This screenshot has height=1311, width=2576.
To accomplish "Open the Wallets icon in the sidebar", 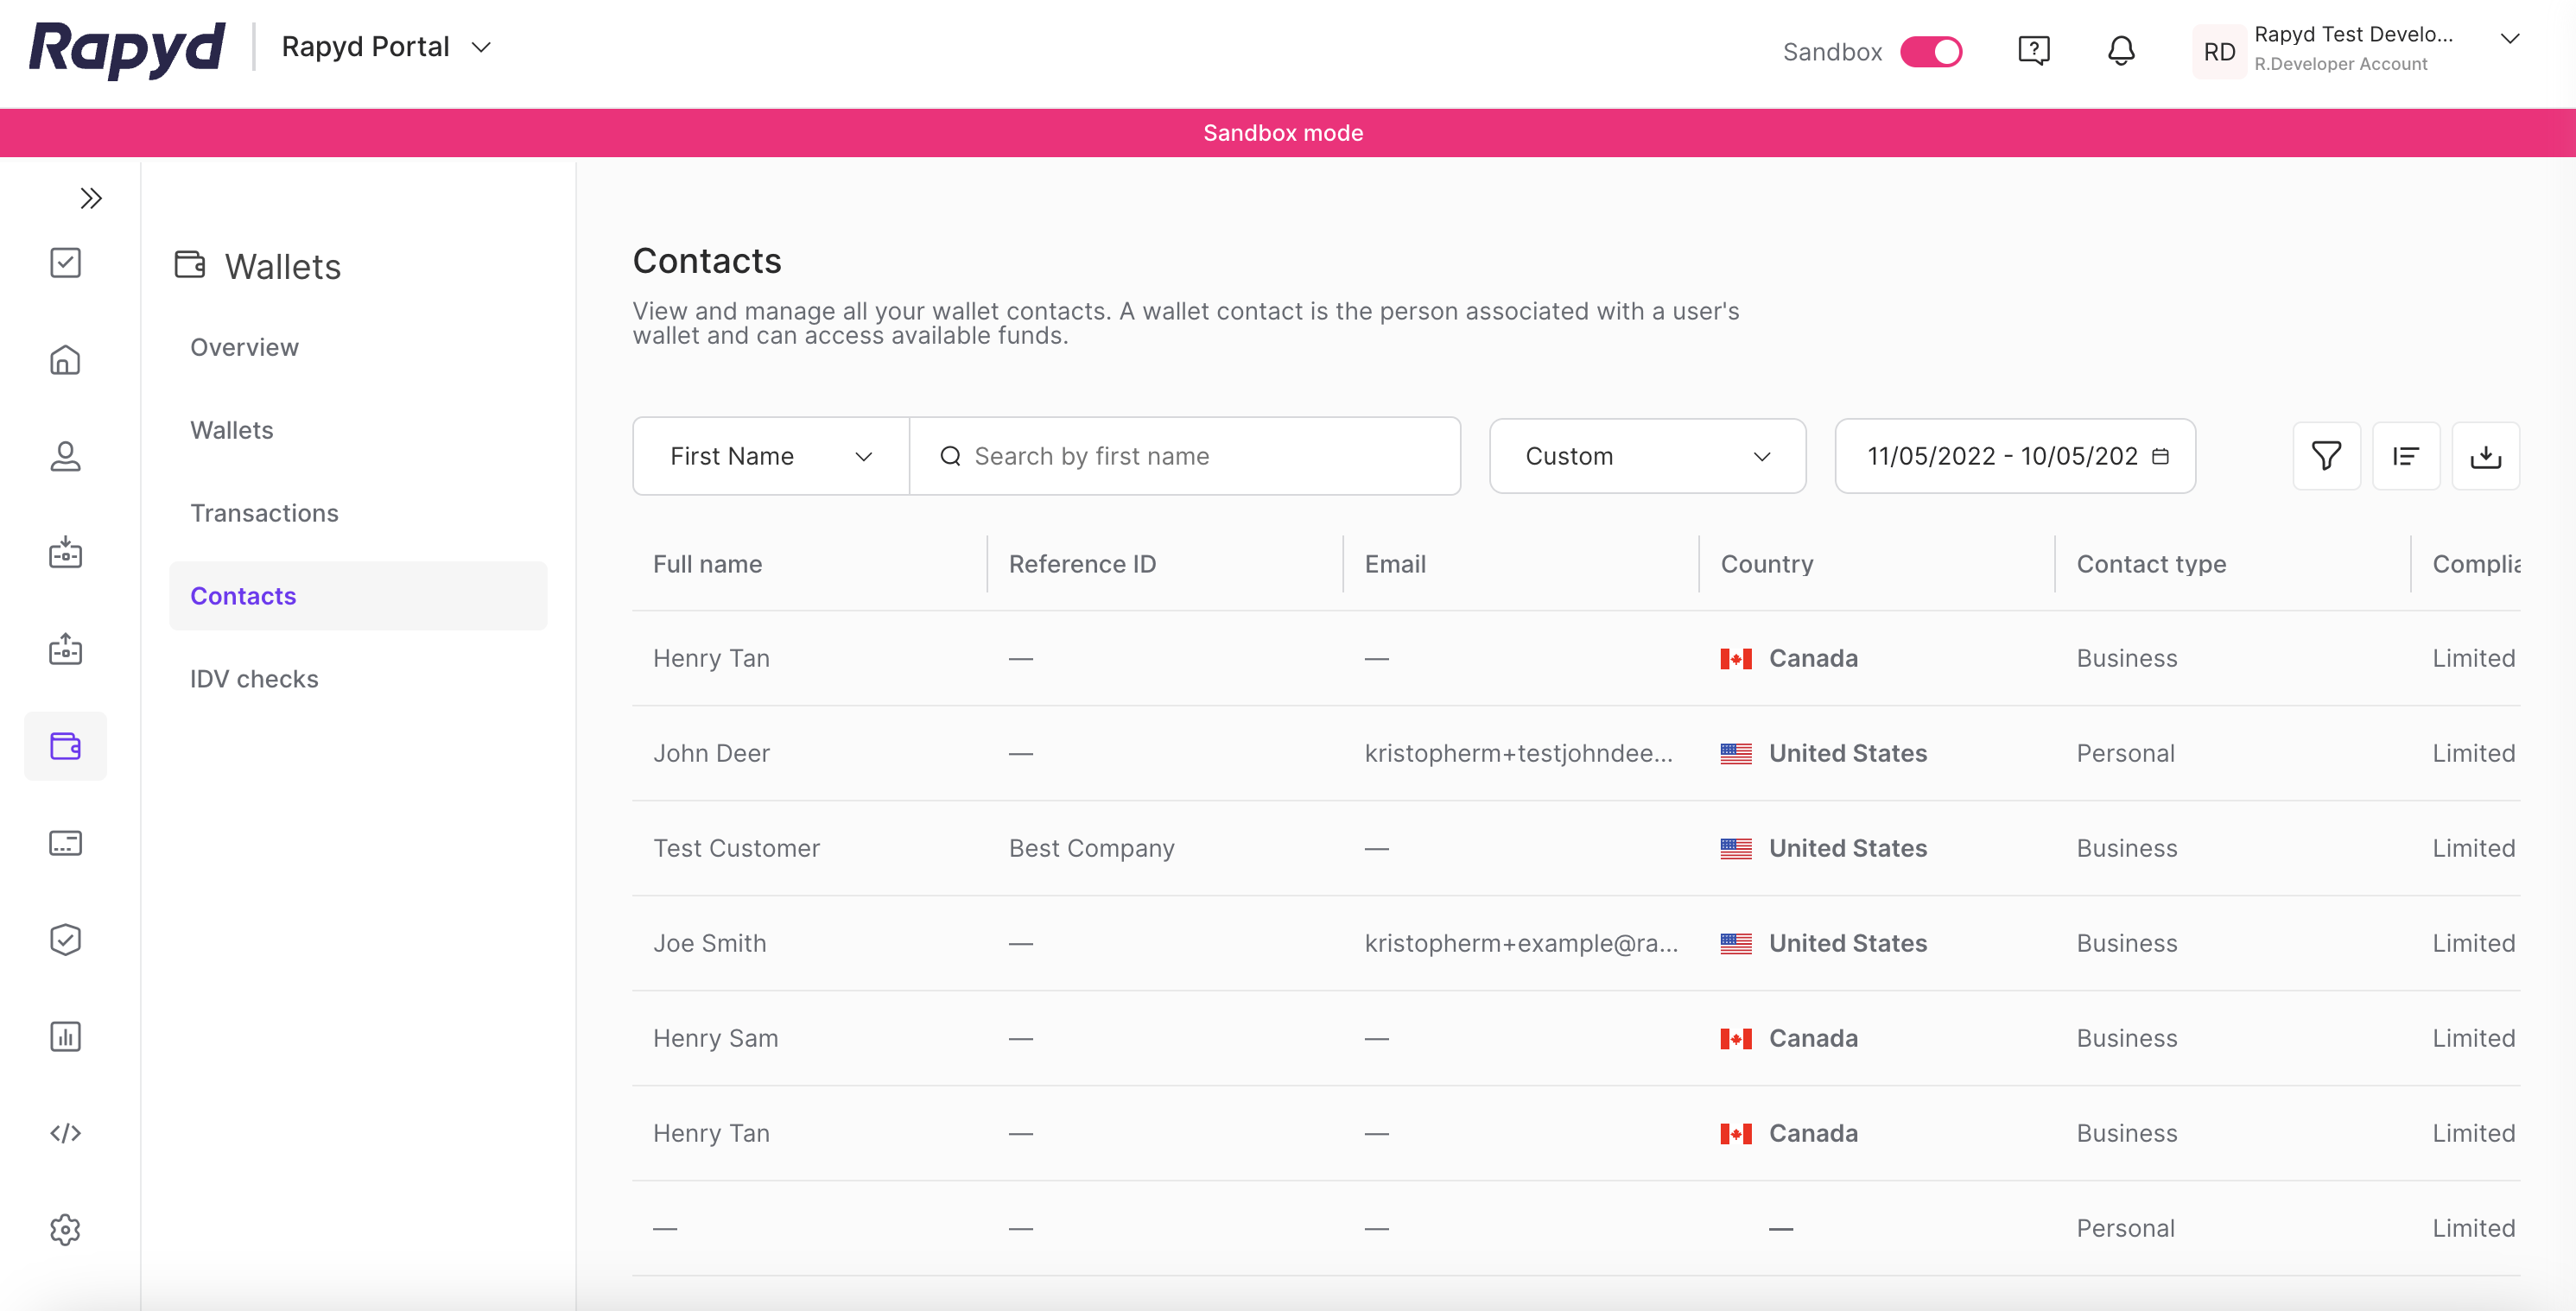I will point(65,746).
